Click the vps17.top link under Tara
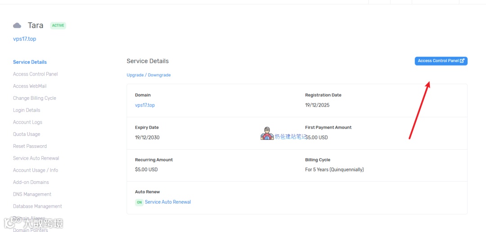The image size is (486, 232). tap(25, 39)
